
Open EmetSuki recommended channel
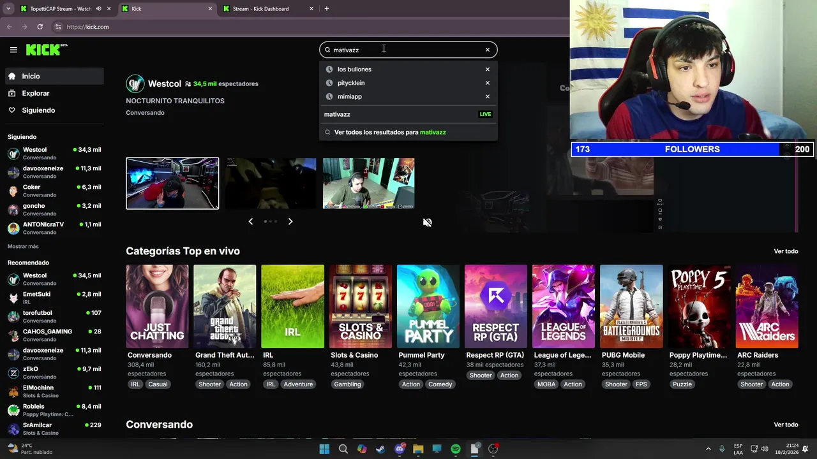54,298
